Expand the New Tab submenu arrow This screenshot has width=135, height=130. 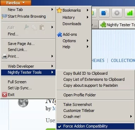pyautogui.click(x=52, y=10)
